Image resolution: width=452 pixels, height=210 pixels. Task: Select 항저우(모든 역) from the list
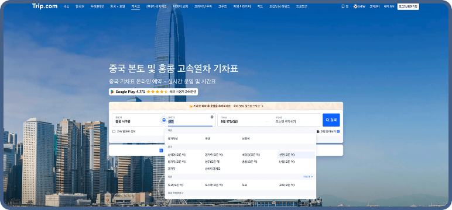(x=177, y=162)
